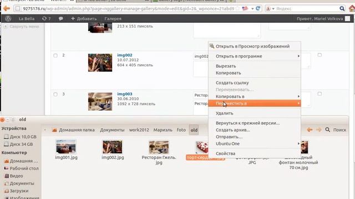The width and height of the screenshot is (355, 199).
Task: Click Привет, Mariel Volkova greeting
Action: coord(319,19)
